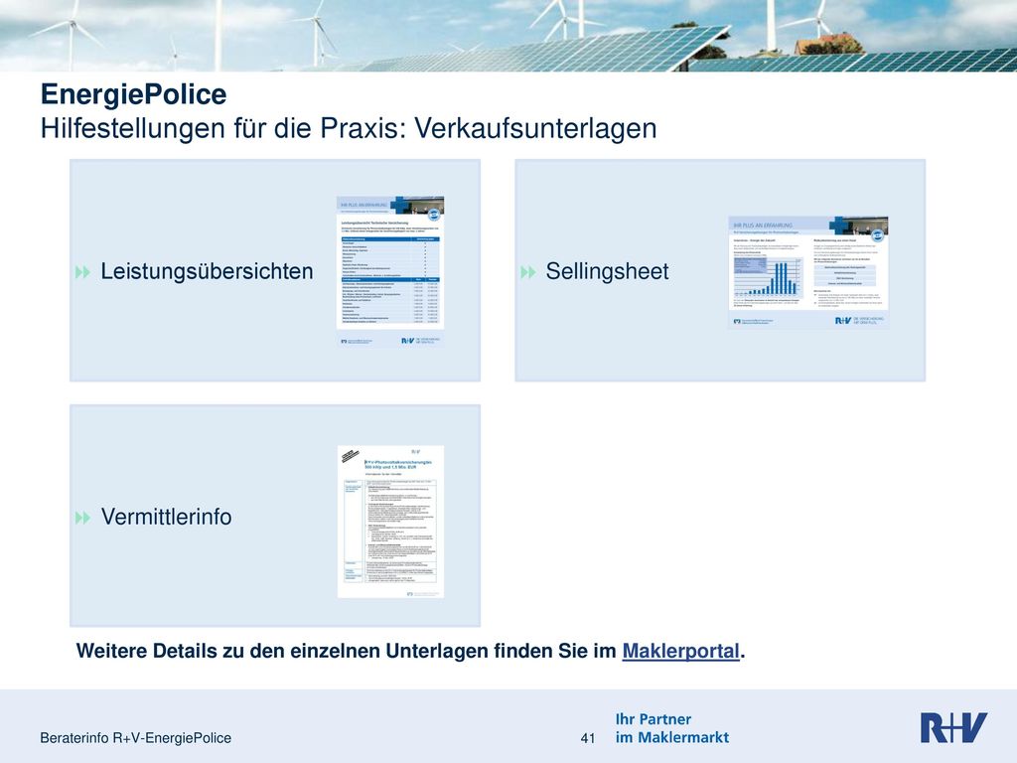Screen dimensions: 1017x763
Task: Click the Vermittlerinfo document thumbnail
Action: pos(390,522)
